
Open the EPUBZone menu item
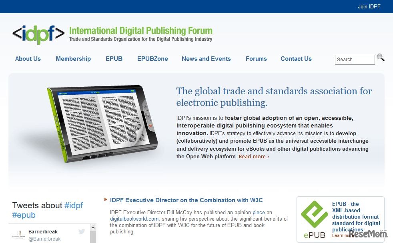(x=152, y=59)
